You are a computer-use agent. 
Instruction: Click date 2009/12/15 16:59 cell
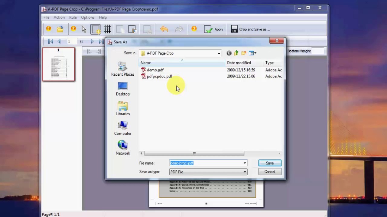pyautogui.click(x=241, y=70)
